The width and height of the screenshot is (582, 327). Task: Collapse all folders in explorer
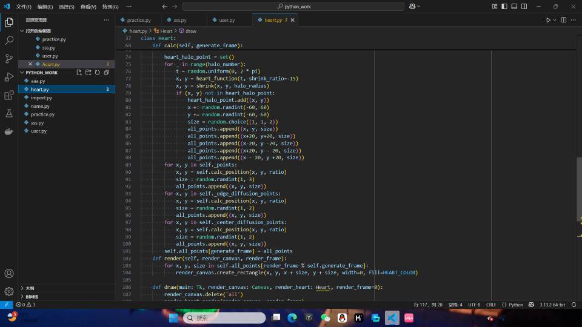(x=107, y=73)
